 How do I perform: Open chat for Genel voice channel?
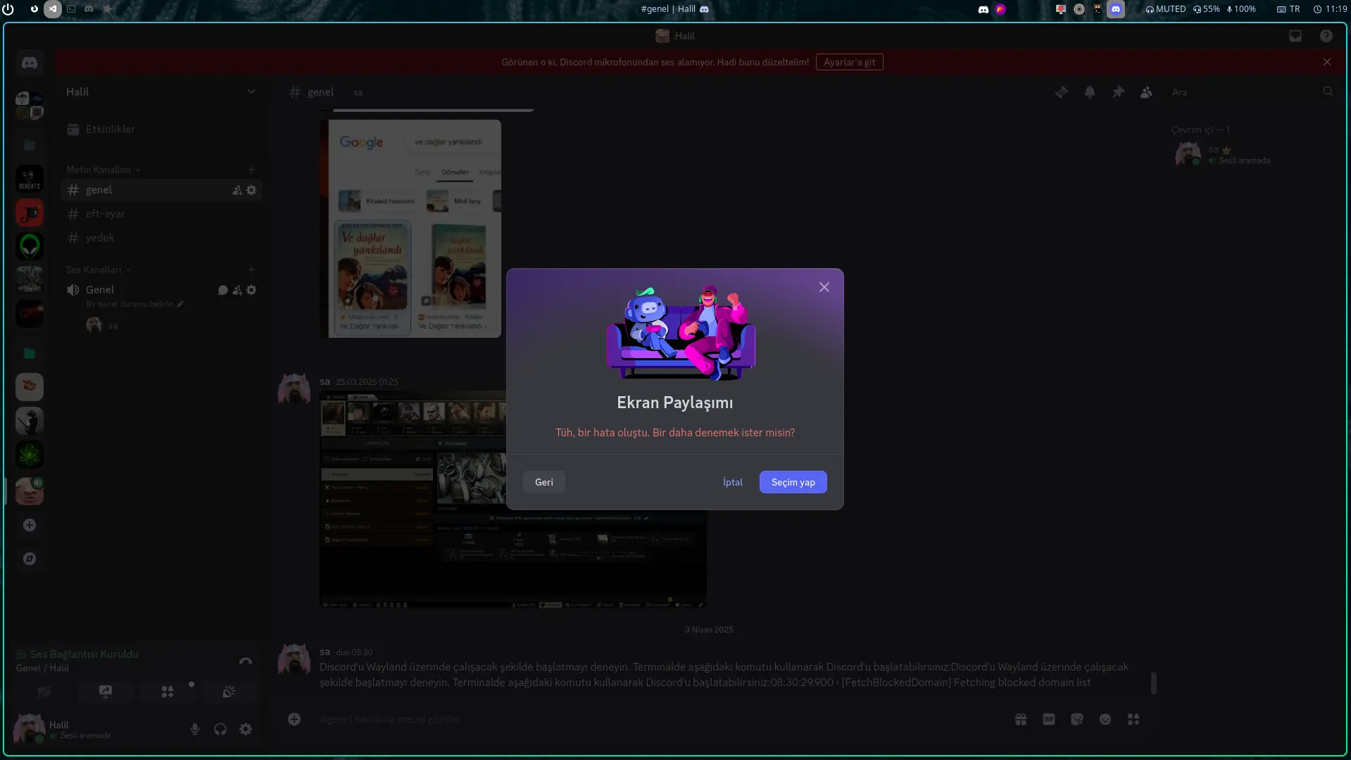(223, 290)
